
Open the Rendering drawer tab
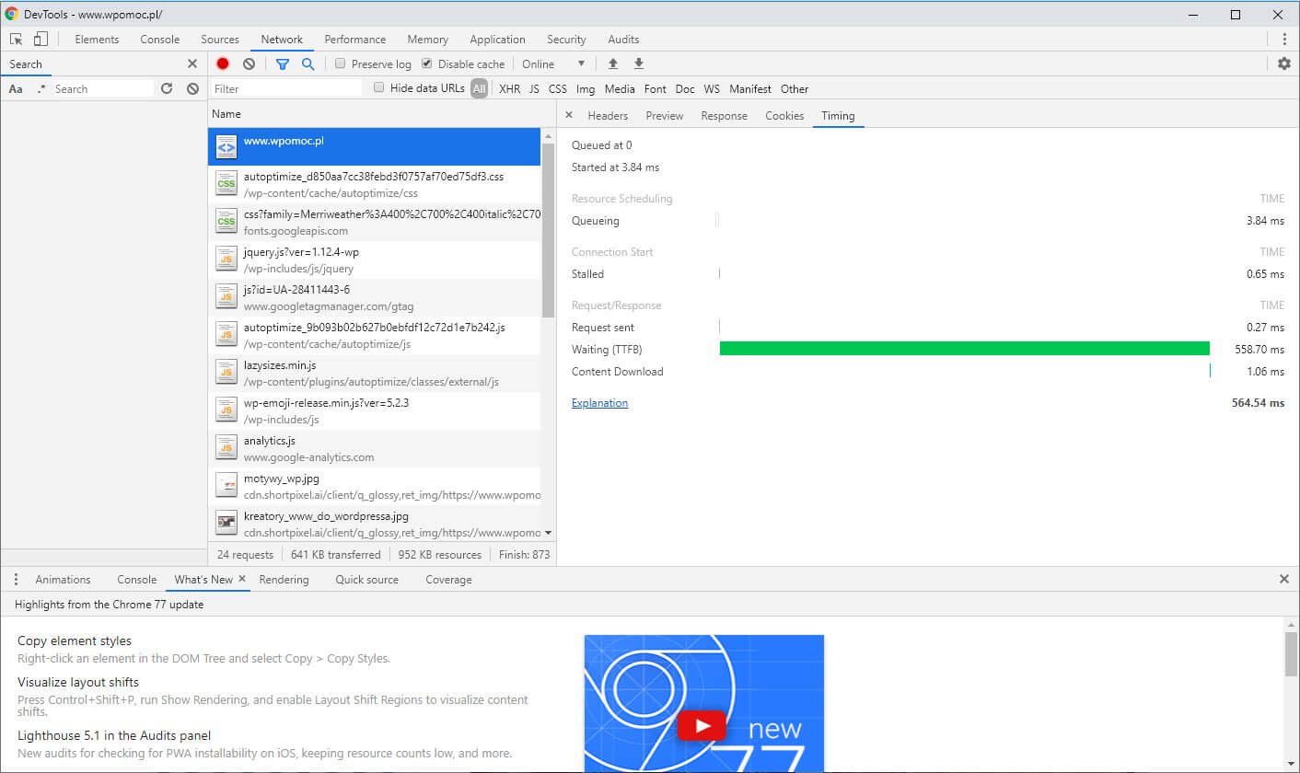pyautogui.click(x=284, y=580)
